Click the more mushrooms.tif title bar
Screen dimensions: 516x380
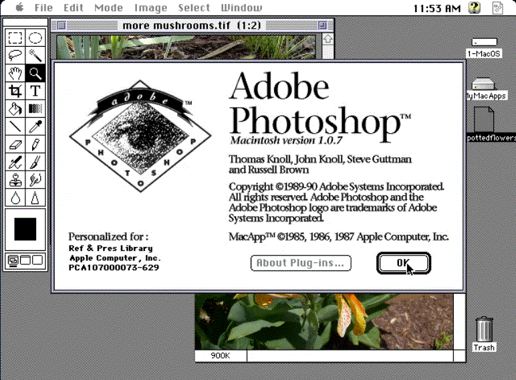(x=192, y=25)
